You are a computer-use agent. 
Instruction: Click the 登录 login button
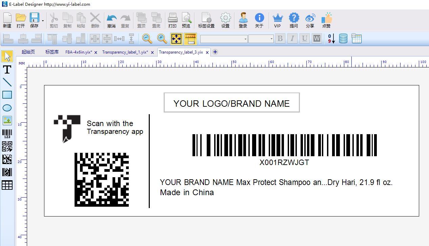tap(243, 20)
